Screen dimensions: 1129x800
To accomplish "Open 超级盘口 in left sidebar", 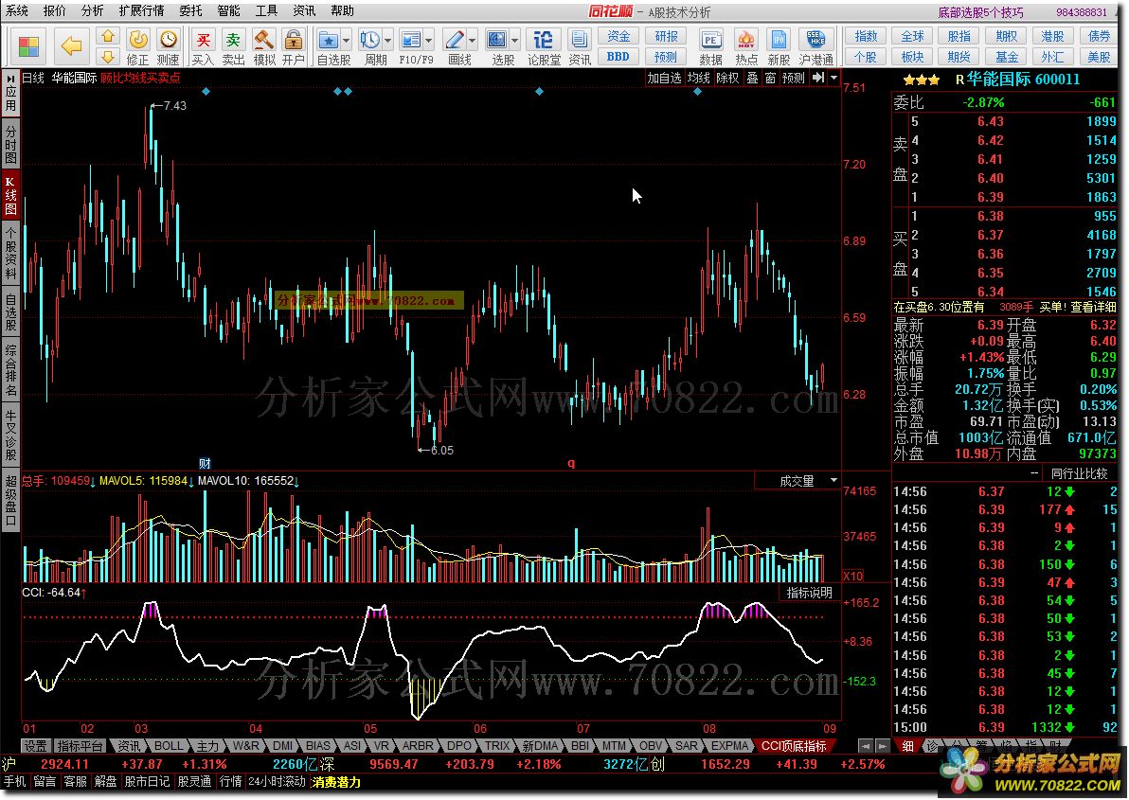I will tap(10, 500).
